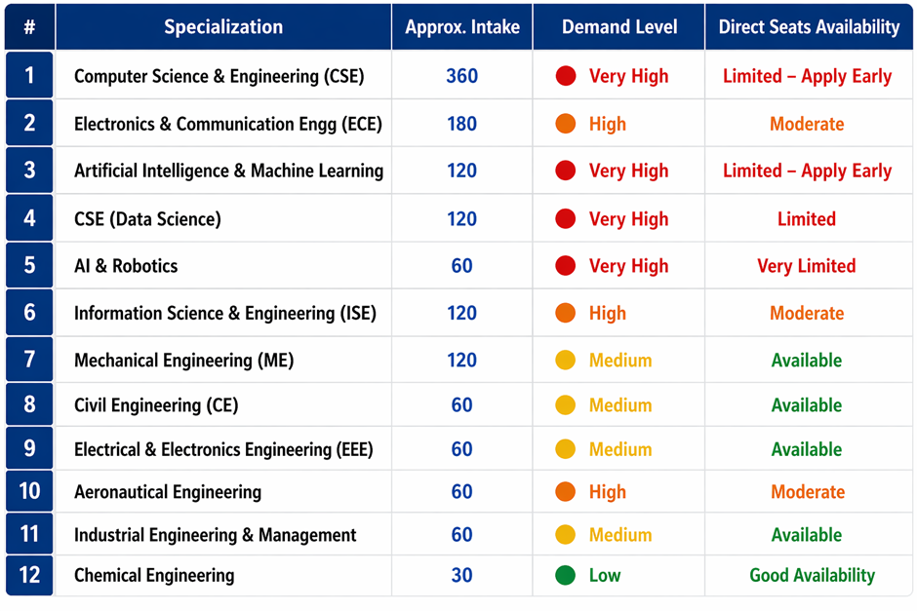The height and width of the screenshot is (611, 917).
Task: Click the orange dot for Aeronautical Engineering
Action: pos(565,492)
